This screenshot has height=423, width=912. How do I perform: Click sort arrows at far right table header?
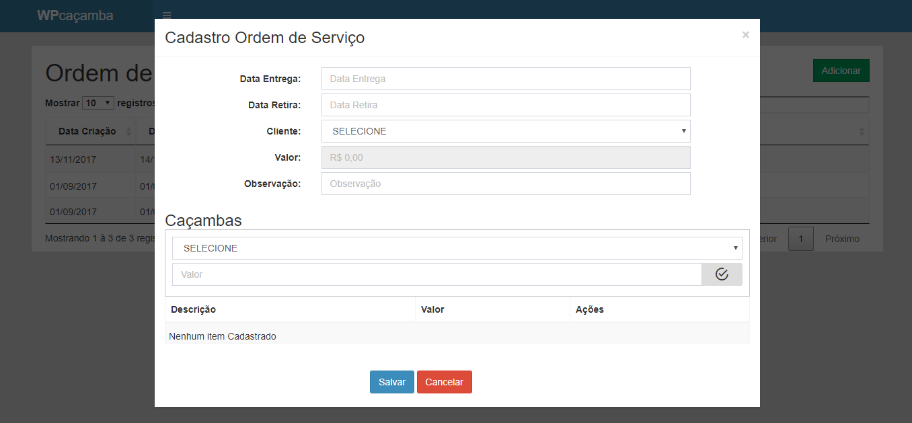862,132
